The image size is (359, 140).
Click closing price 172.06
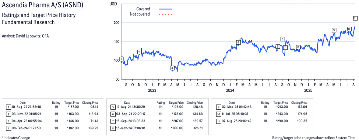click(x=302, y=107)
